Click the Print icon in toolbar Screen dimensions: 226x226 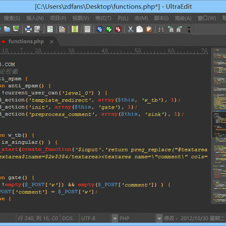[x=28, y=29]
